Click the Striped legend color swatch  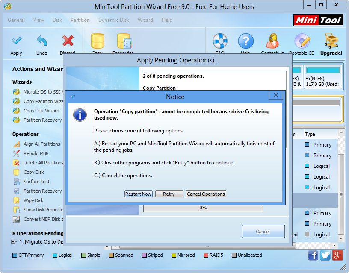click(145, 255)
